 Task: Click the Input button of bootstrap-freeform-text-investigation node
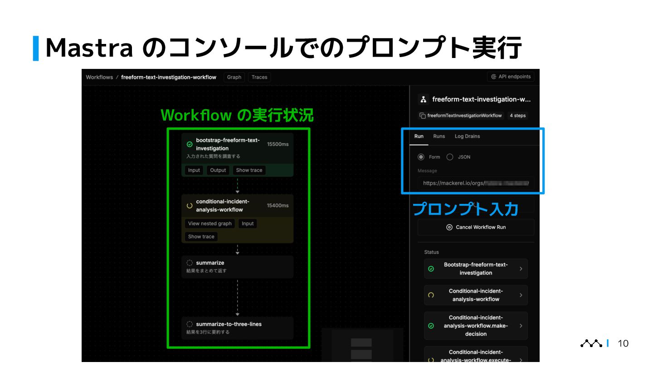194,170
